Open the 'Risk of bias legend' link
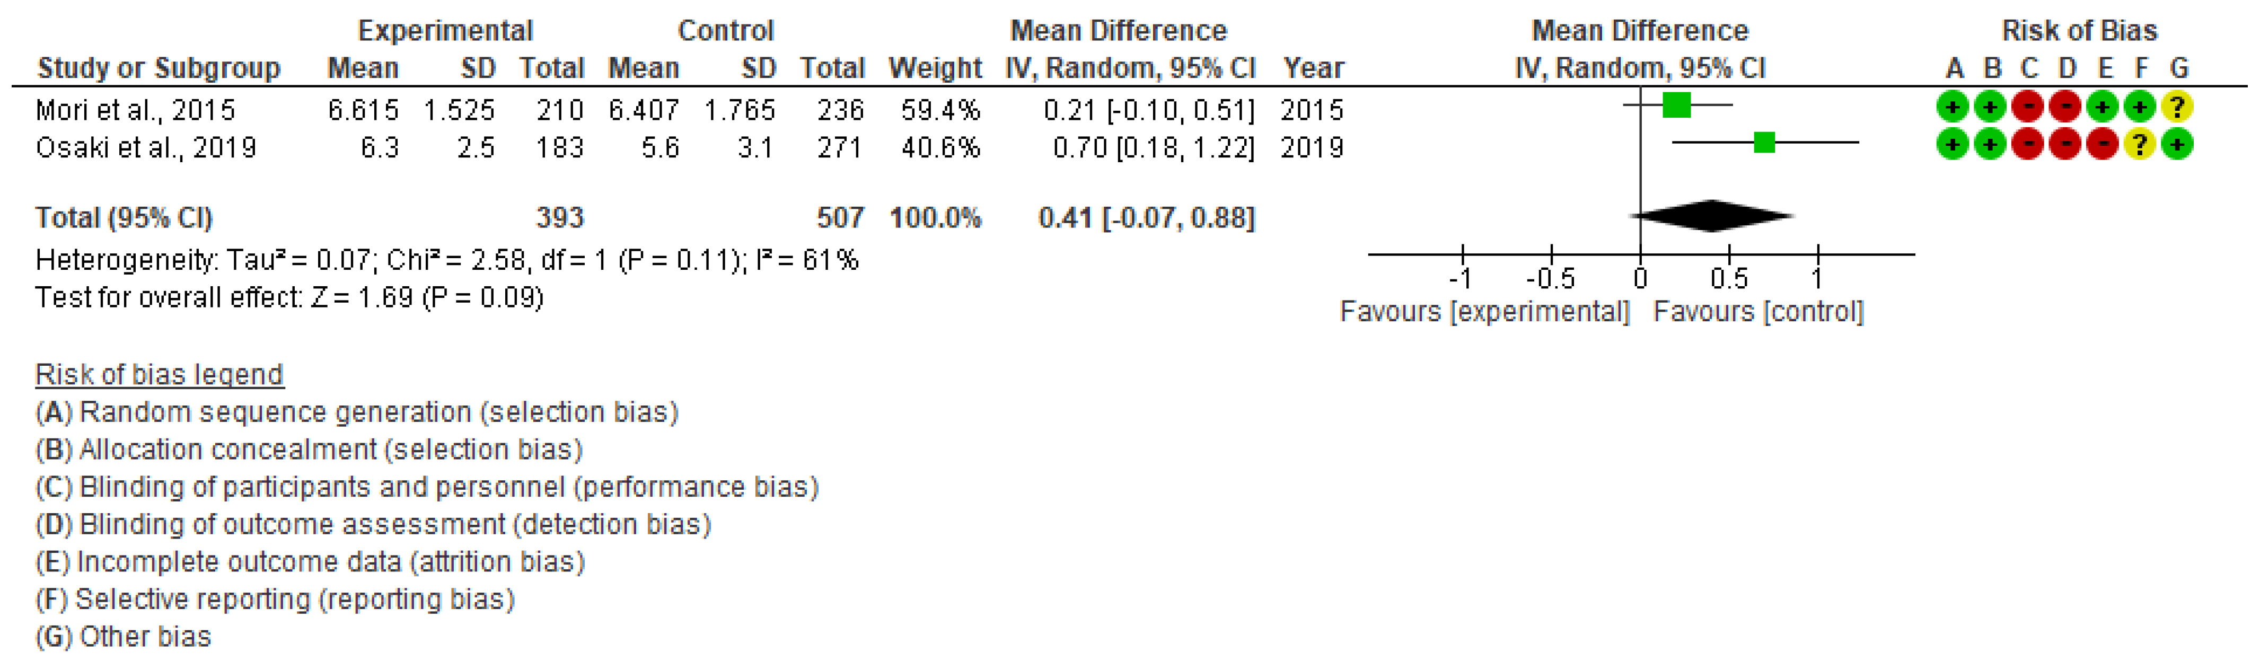 [x=159, y=374]
